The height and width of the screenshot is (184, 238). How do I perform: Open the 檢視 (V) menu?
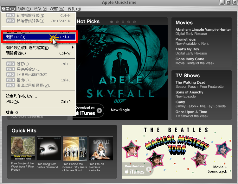[41, 9]
